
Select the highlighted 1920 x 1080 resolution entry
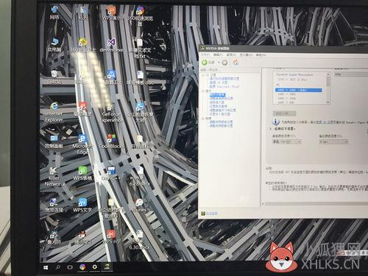(x=298, y=91)
